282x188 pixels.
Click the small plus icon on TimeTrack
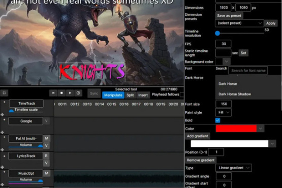point(4,102)
